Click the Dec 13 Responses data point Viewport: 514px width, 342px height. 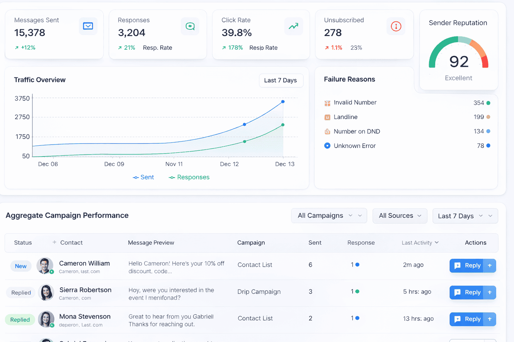click(283, 125)
